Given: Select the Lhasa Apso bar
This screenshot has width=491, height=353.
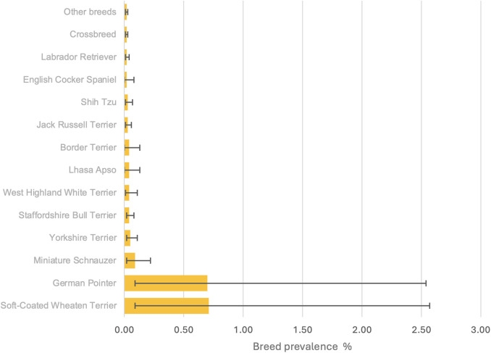Looking at the screenshot, I should [127, 170].
